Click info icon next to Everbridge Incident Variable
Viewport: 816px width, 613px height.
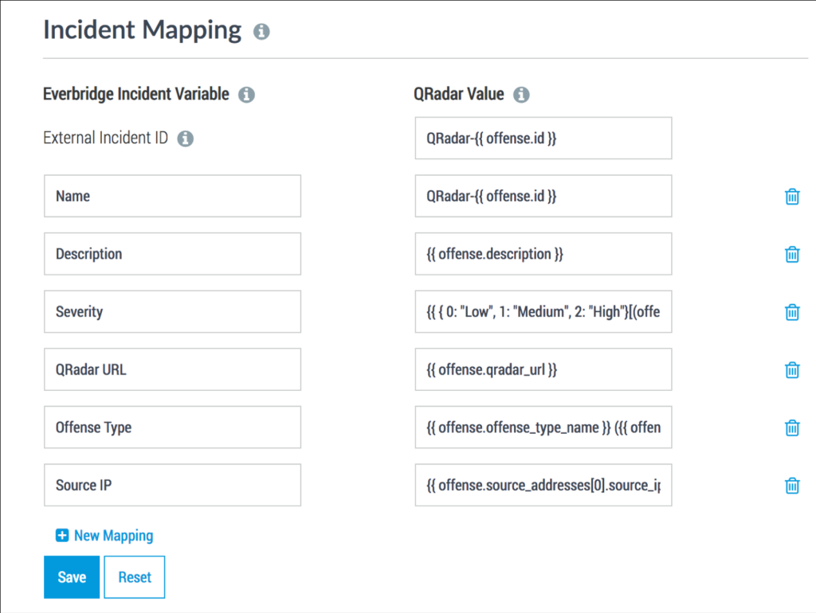(247, 95)
